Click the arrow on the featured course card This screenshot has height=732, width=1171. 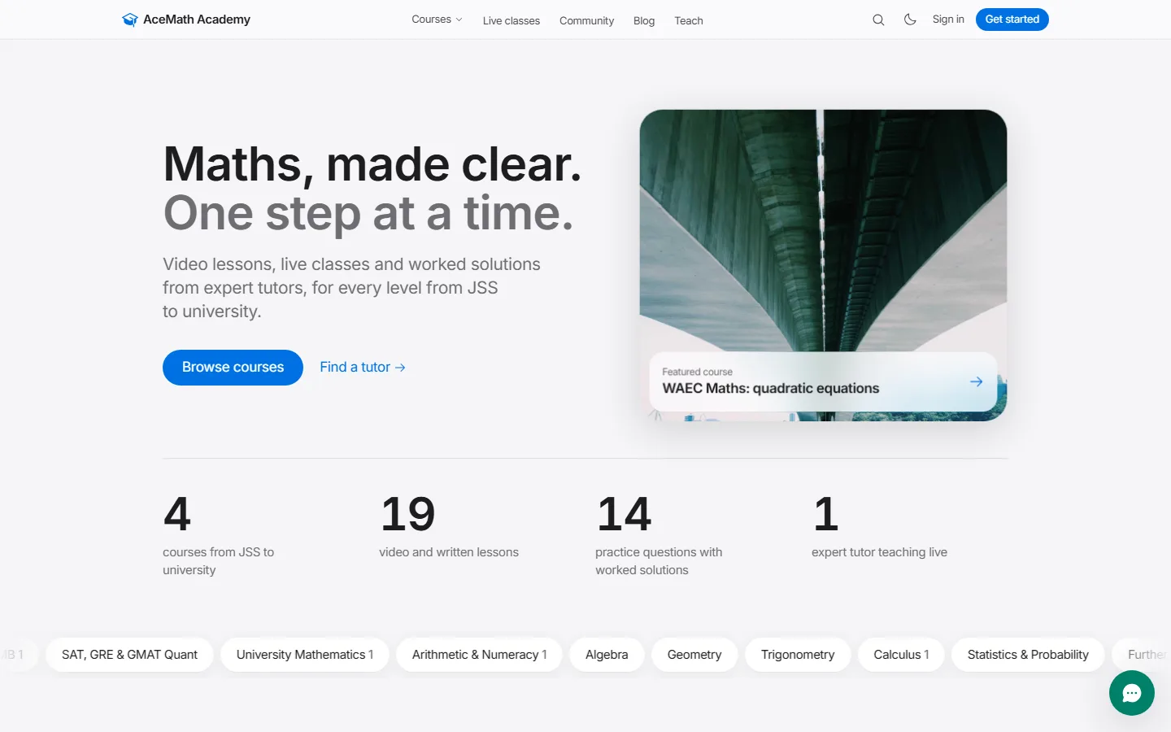[x=976, y=381]
